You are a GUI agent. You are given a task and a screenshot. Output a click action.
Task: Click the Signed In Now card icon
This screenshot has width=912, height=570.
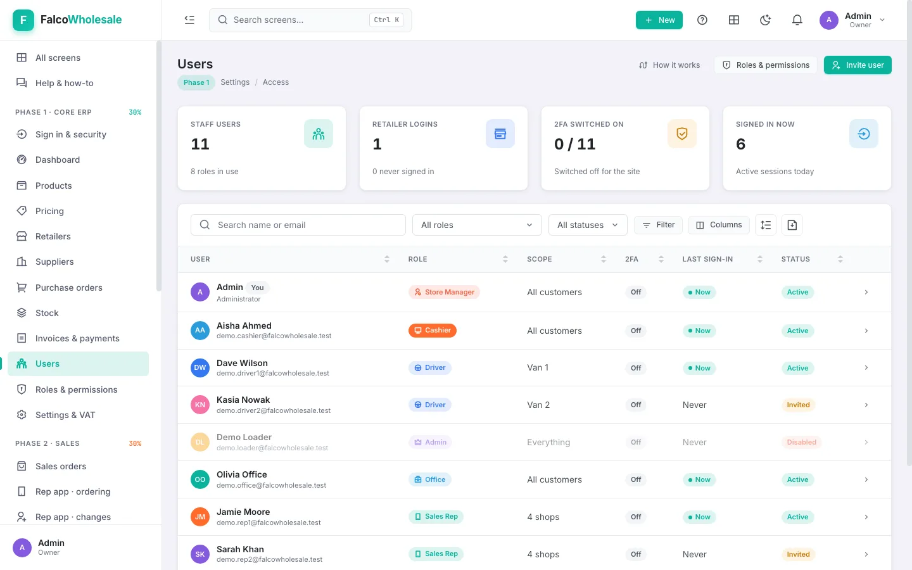[864, 134]
